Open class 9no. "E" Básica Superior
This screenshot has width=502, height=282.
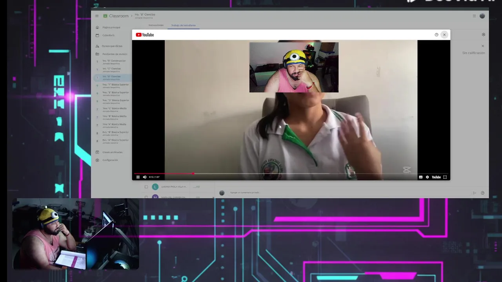(x=115, y=93)
